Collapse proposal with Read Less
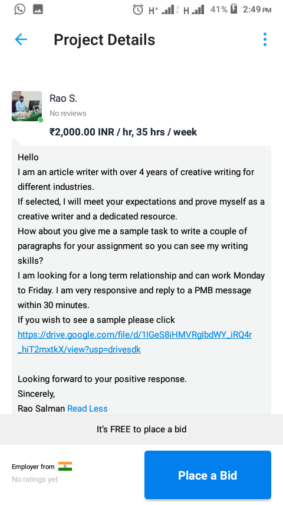 coord(87,409)
